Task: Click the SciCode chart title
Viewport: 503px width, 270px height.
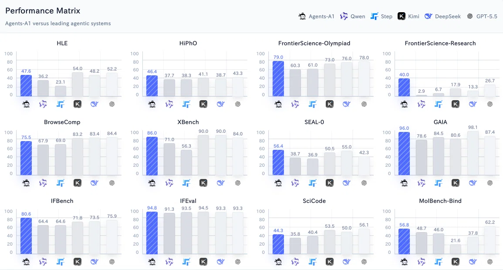Action: pyautogui.click(x=314, y=201)
